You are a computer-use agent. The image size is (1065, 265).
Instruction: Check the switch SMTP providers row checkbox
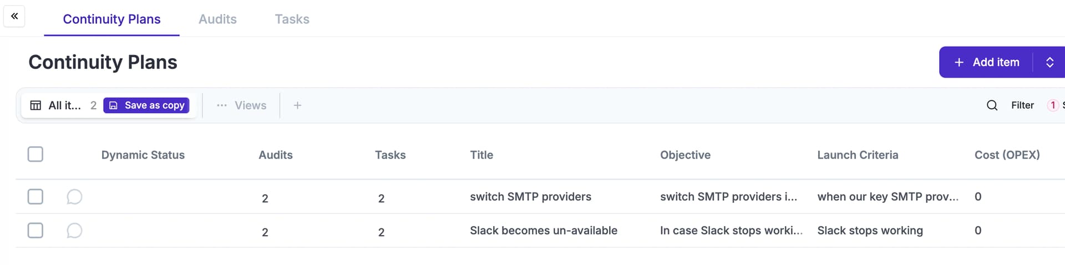point(35,196)
